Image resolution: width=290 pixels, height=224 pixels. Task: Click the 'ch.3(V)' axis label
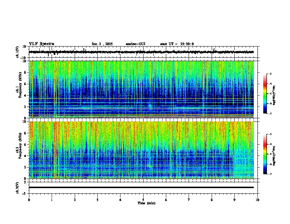pyautogui.click(x=18, y=188)
